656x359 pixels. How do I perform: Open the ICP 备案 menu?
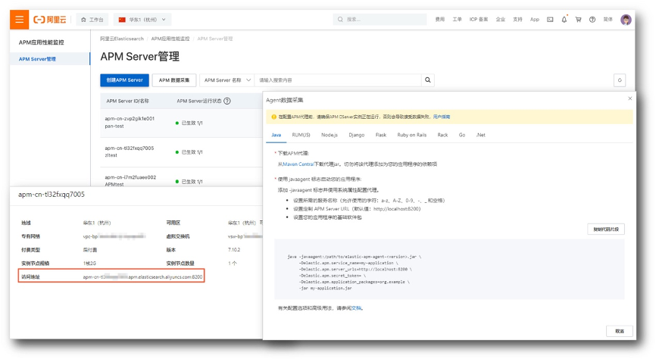tap(479, 19)
